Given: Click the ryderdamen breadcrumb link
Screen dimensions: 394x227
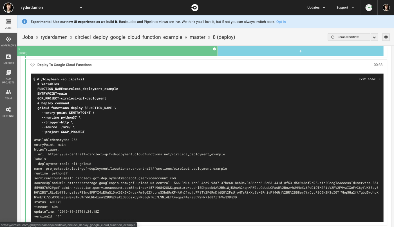Looking at the screenshot, I should [54, 37].
